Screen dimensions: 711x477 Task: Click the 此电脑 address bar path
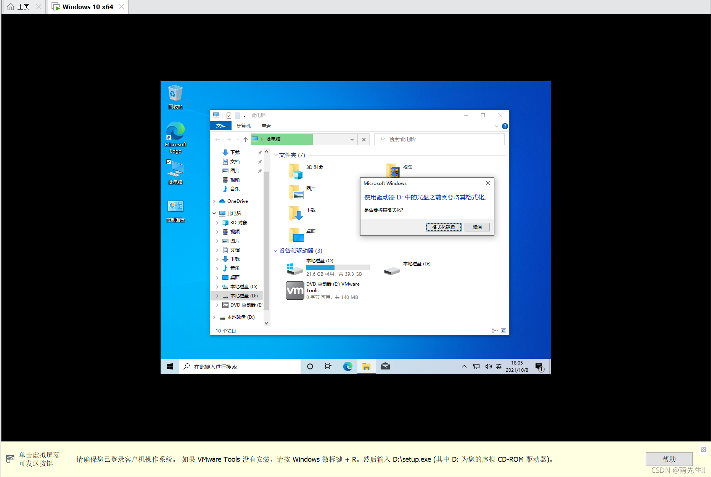[x=273, y=139]
